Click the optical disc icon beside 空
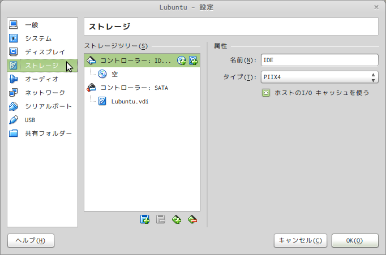The image size is (386, 255). 102,74
